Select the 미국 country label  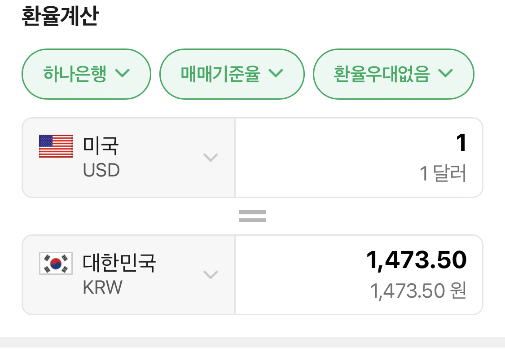(x=101, y=145)
